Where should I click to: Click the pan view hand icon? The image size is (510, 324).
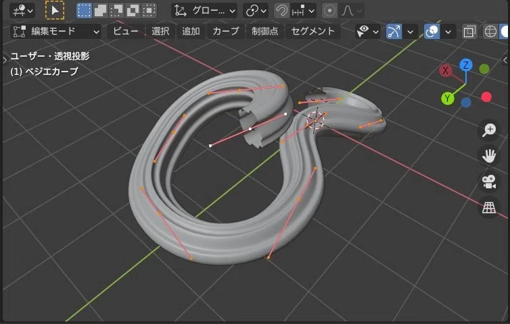coord(489,156)
